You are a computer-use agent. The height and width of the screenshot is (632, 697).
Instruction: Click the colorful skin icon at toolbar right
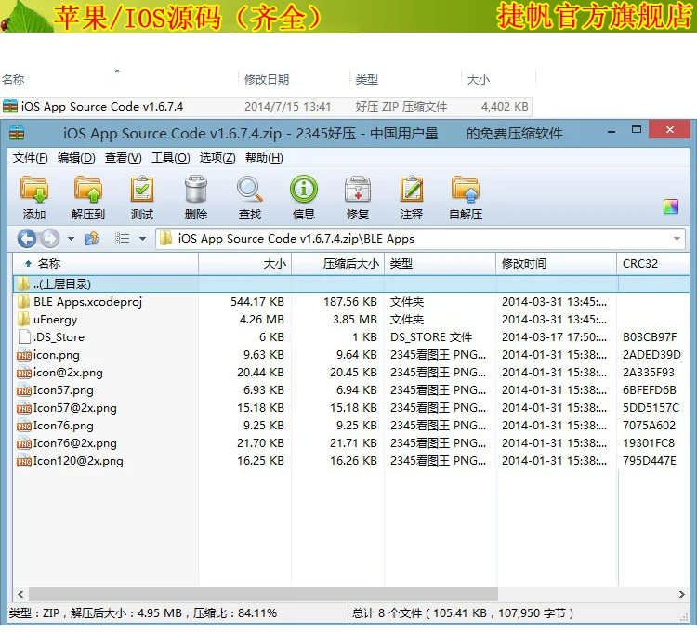click(671, 206)
